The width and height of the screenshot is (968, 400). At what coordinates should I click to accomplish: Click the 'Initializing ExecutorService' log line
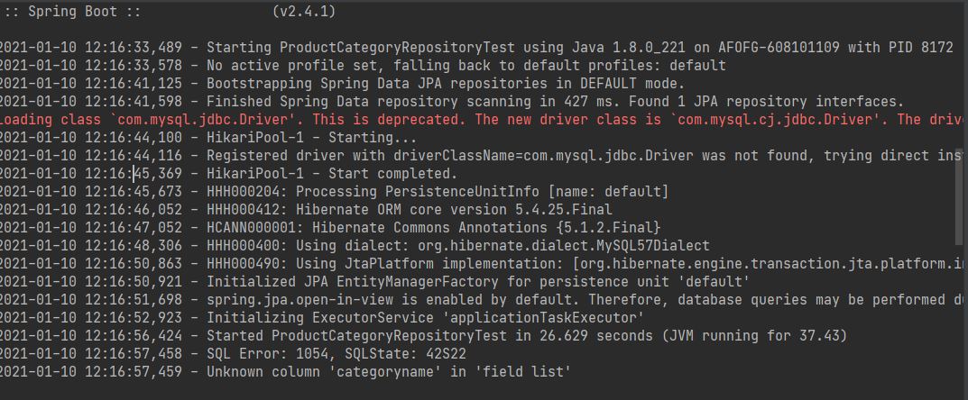point(425,318)
